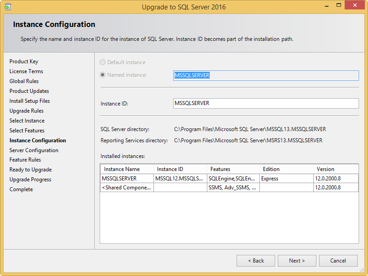Select the Select Features step
Viewport: 368px width, 276px height.
[27, 131]
